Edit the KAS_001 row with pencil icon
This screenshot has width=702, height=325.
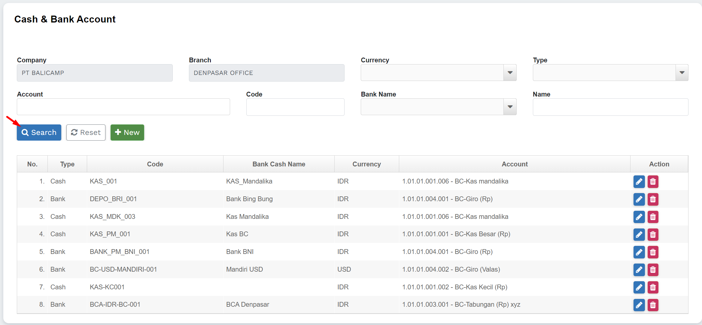pos(639,182)
